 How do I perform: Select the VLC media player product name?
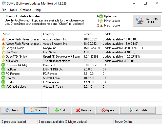[16, 87]
